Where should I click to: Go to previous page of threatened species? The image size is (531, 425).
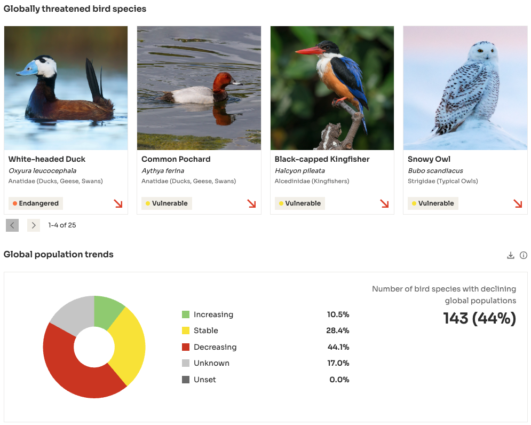point(12,225)
